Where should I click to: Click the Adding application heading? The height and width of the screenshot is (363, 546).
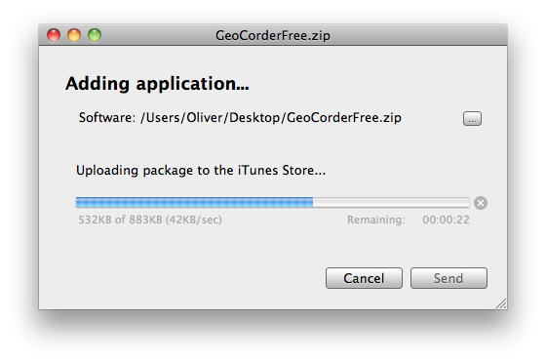pyautogui.click(x=157, y=84)
